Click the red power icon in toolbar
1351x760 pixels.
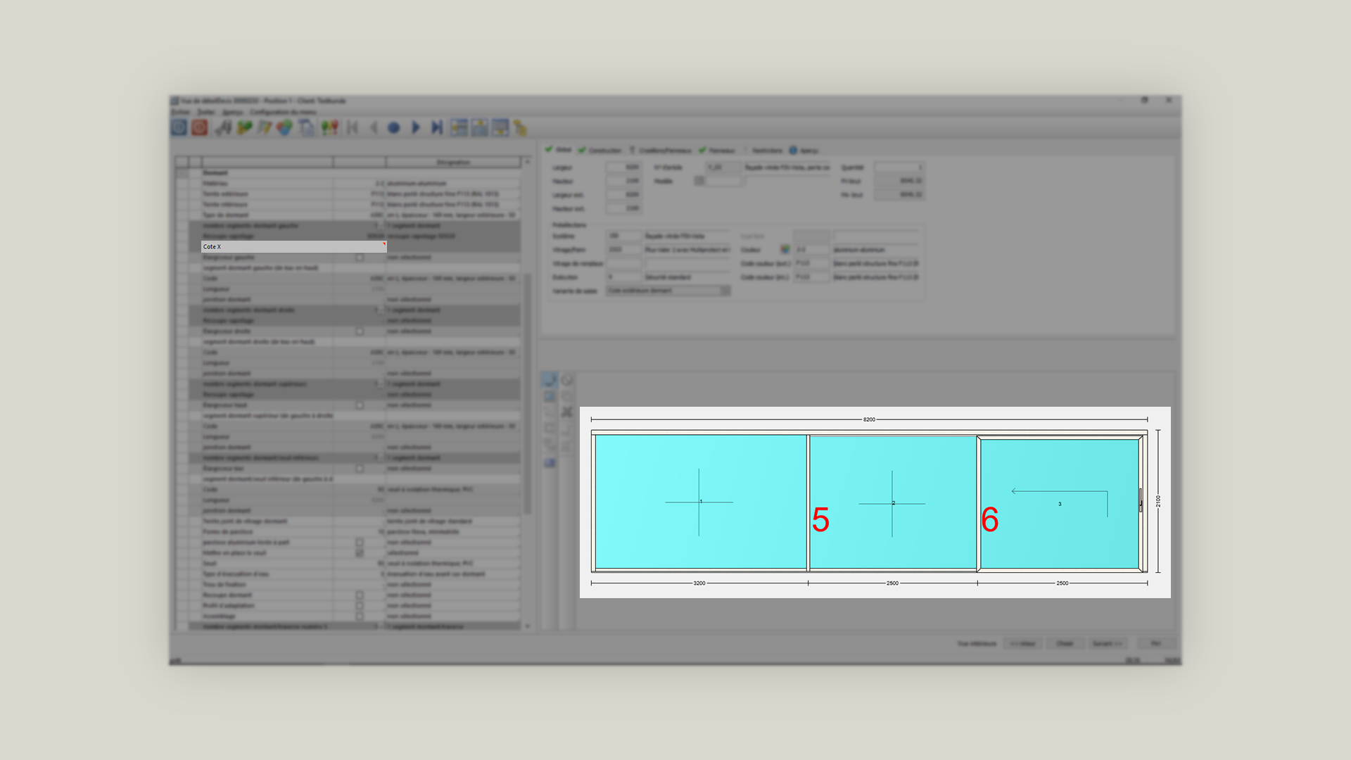click(200, 127)
